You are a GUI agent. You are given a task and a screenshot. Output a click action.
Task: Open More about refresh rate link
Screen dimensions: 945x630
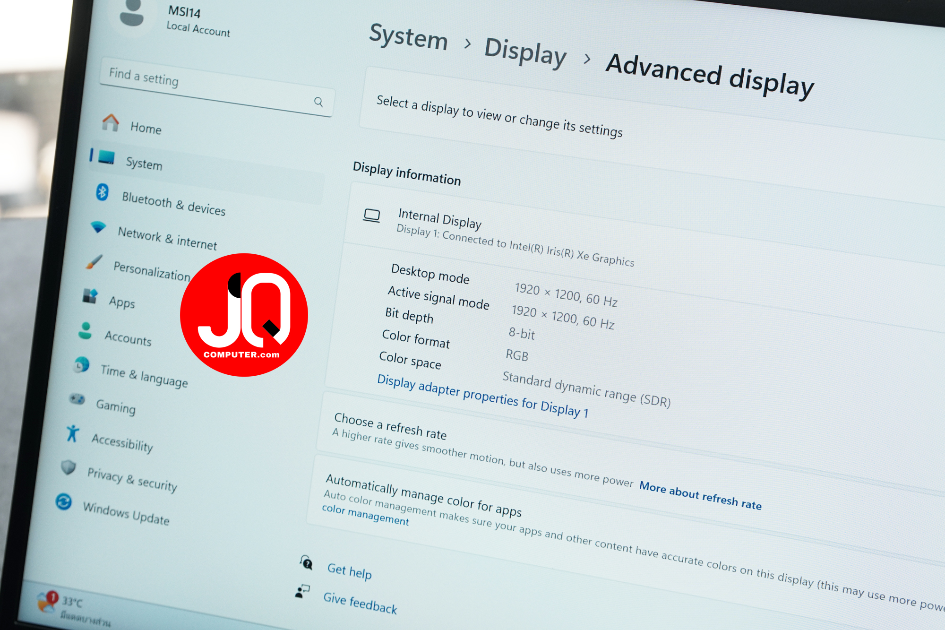coord(700,496)
